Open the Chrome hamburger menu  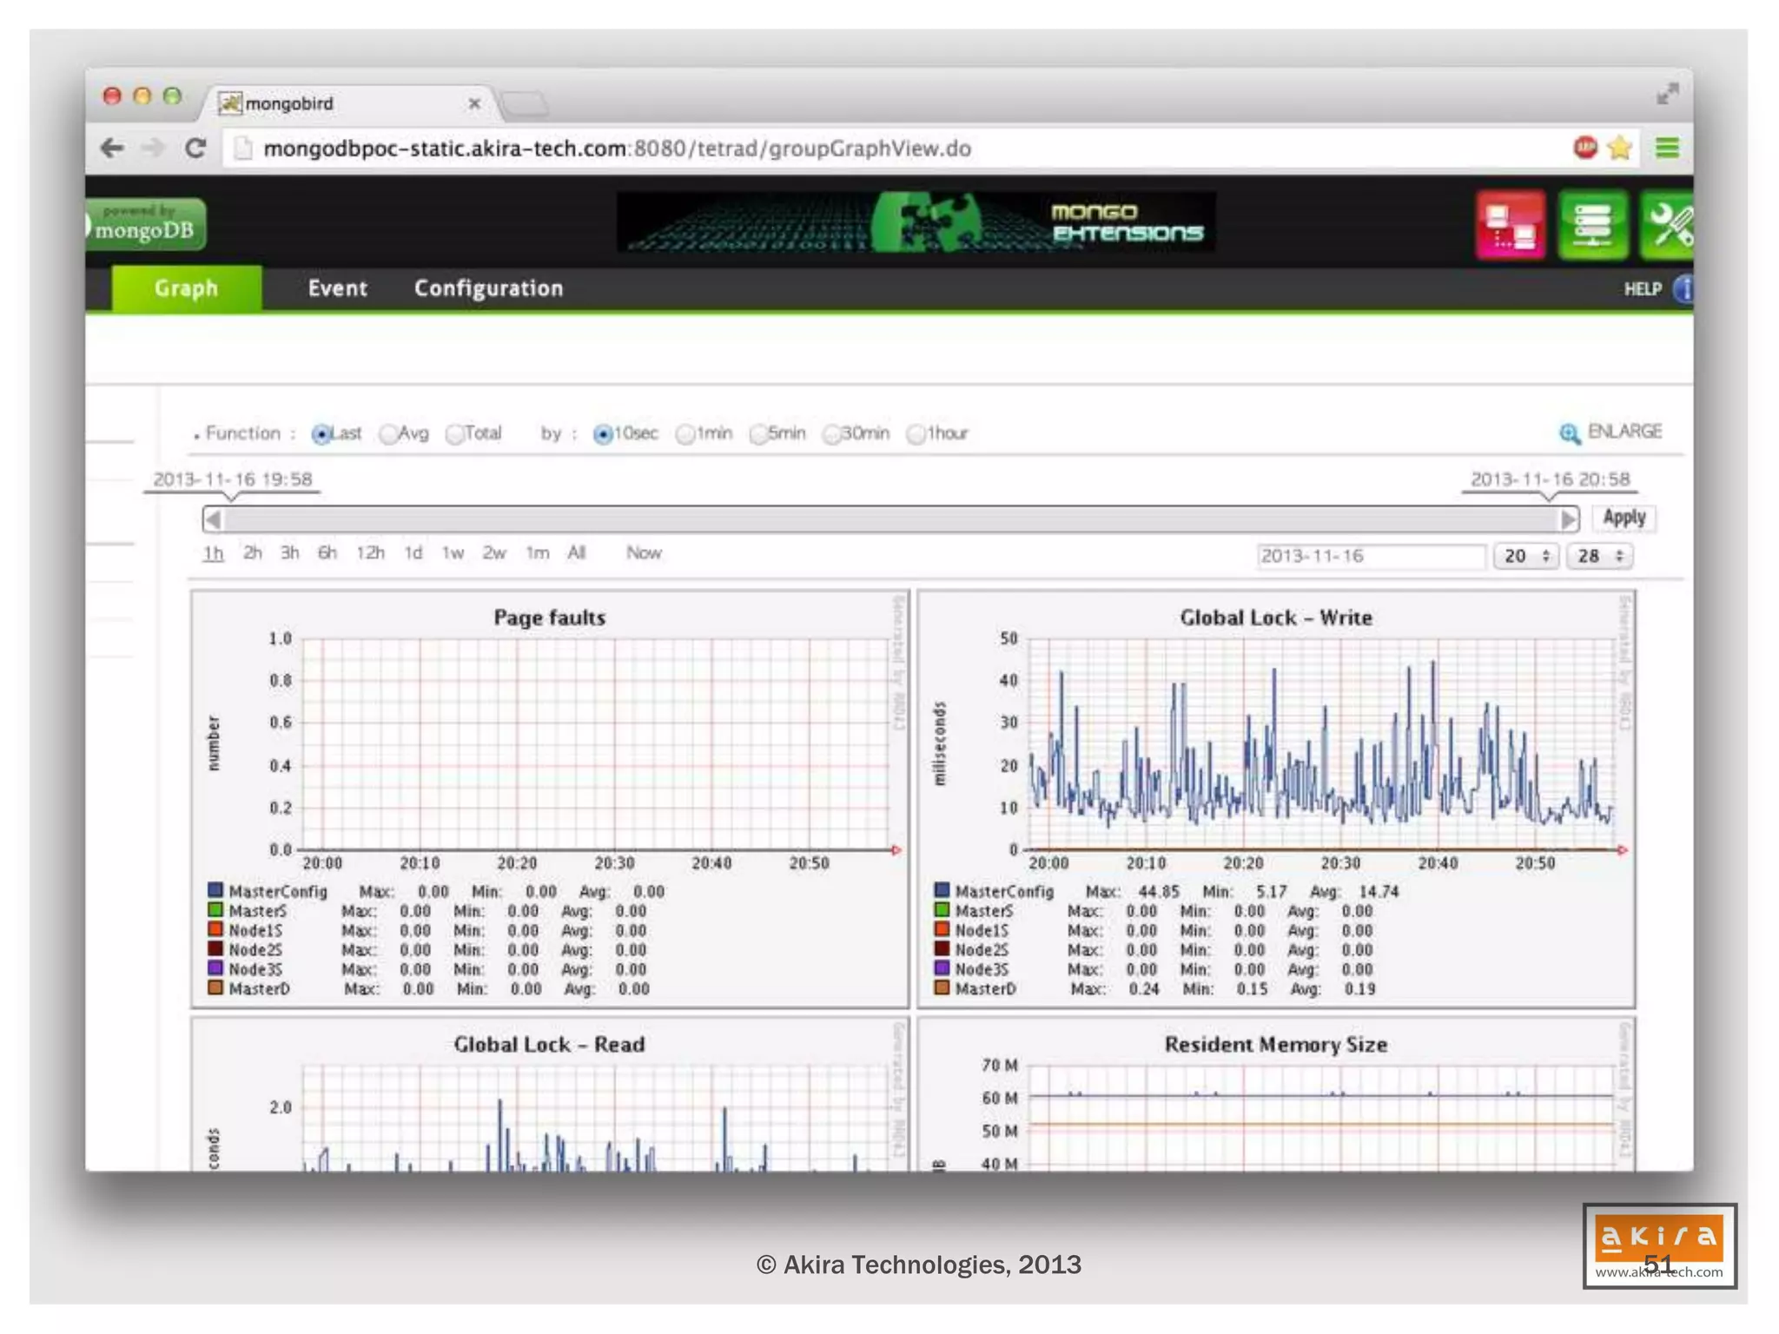1666,149
